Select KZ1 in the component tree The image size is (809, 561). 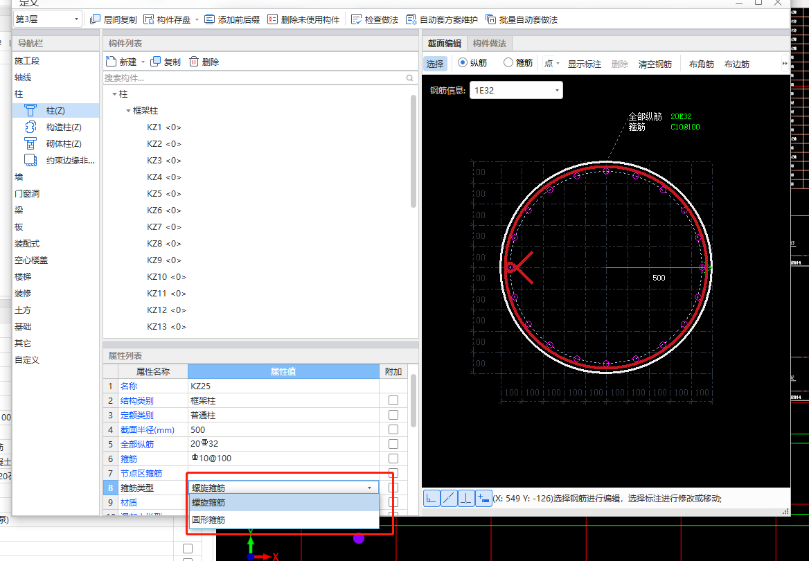164,127
